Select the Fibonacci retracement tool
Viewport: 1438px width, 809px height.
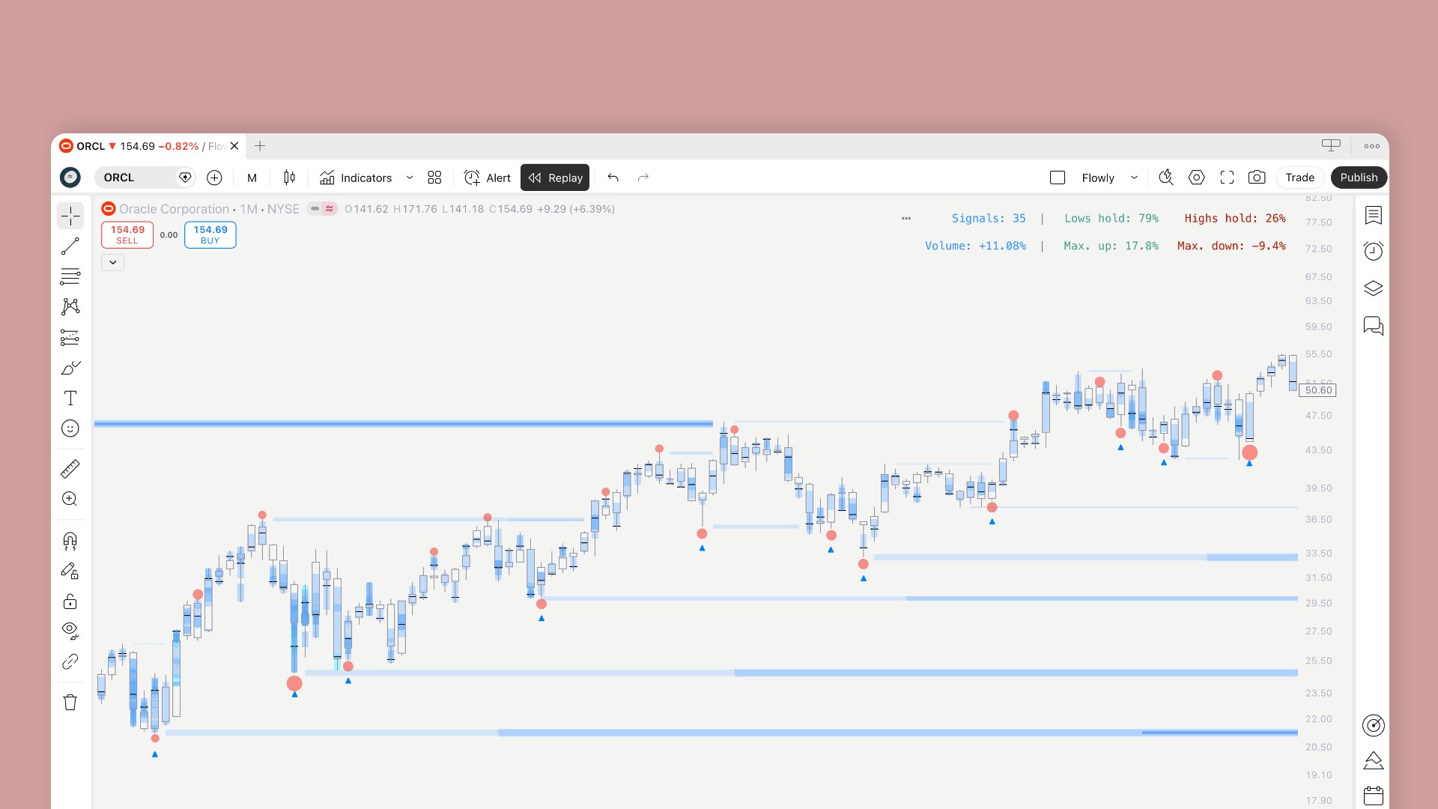[70, 276]
